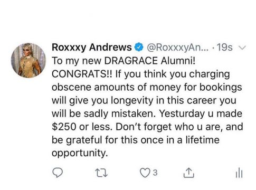
Task: Click the @RoxxxyAn... handle
Action: pyautogui.click(x=177, y=47)
